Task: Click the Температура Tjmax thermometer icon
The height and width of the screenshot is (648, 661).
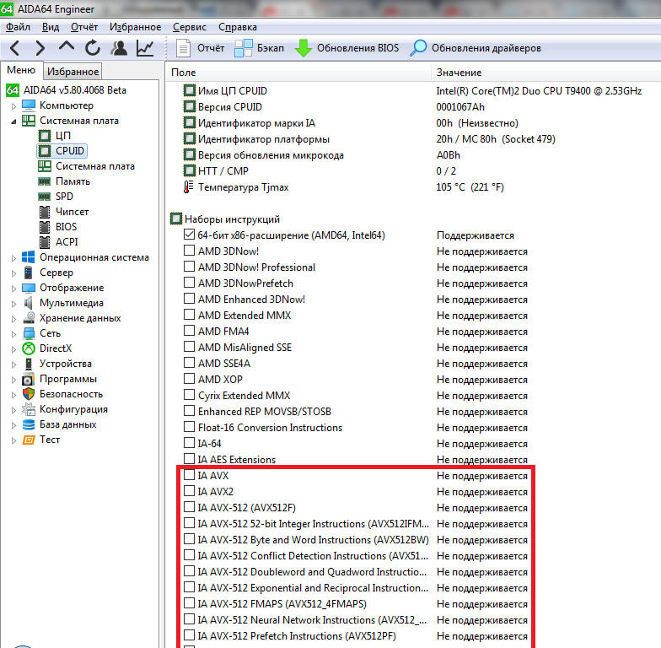Action: coord(189,187)
